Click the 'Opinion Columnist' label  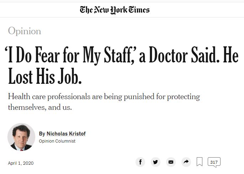pyautogui.click(x=57, y=141)
